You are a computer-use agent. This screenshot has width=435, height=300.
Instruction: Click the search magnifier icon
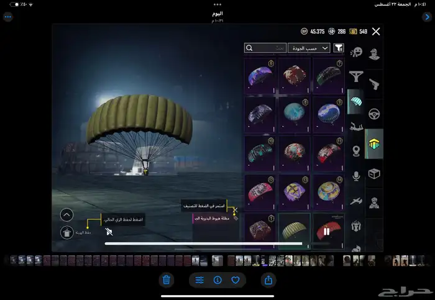[249, 48]
